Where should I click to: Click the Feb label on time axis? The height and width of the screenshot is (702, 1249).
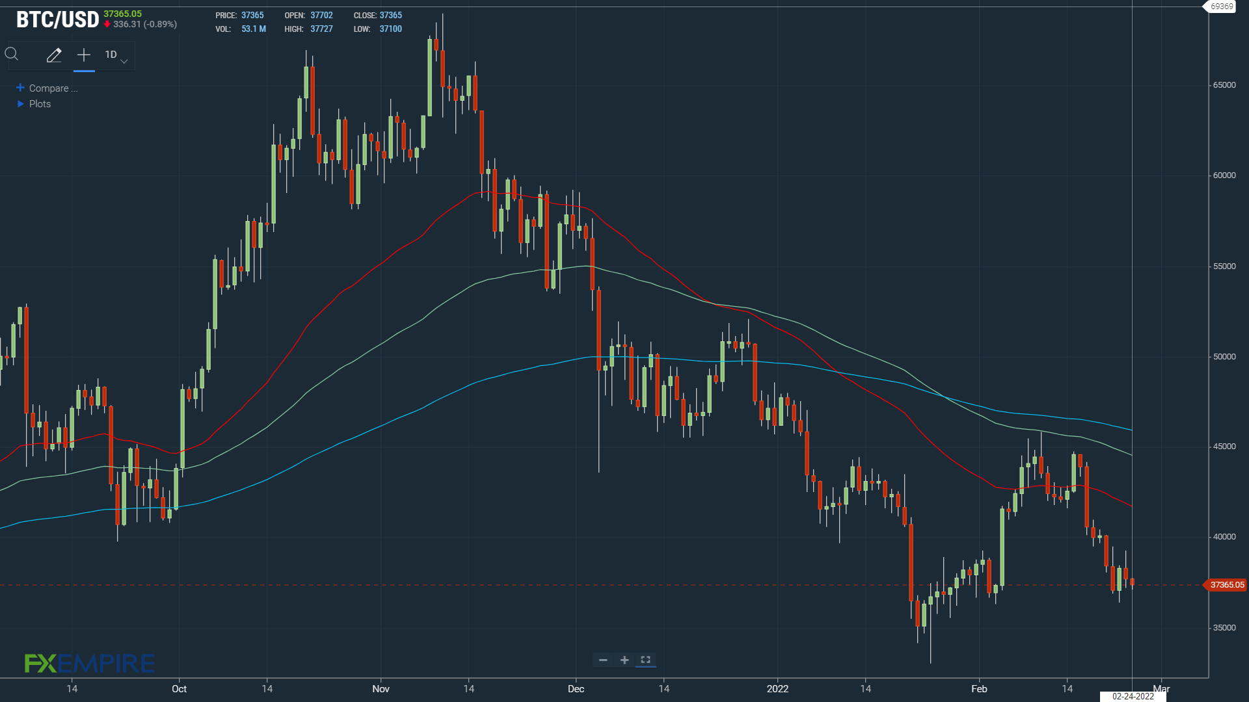979,689
